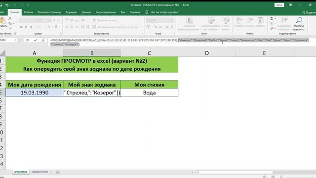Center text horizontally in the cell
The image size is (316, 178).
(72, 27)
